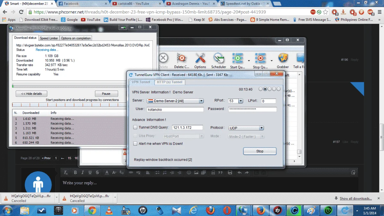
Task: Switch to the Speedtest.net browser tab
Action: (245, 4)
